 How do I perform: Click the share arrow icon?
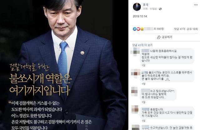pos(159,37)
